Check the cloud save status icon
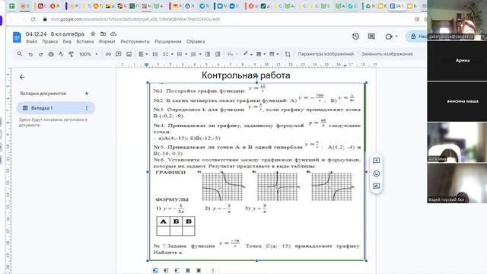The width and height of the screenshot is (487, 274). [113, 33]
